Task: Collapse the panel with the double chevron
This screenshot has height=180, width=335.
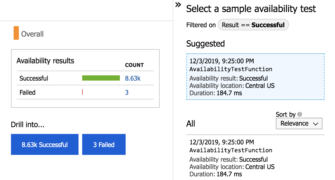Action: pos(178,5)
